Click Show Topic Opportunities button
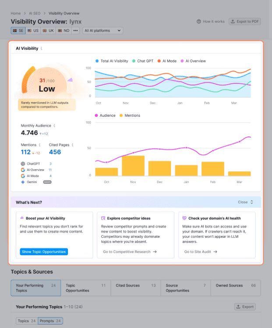 [44, 252]
